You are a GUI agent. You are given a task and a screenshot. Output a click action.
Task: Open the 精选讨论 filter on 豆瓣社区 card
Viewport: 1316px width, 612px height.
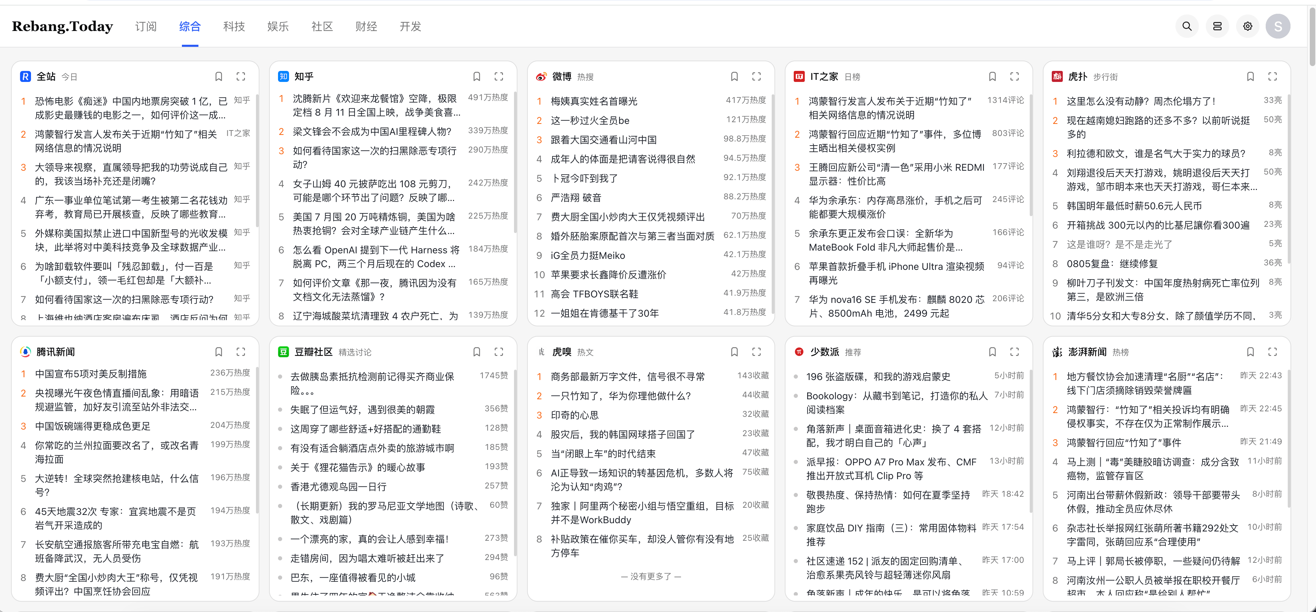click(x=355, y=352)
